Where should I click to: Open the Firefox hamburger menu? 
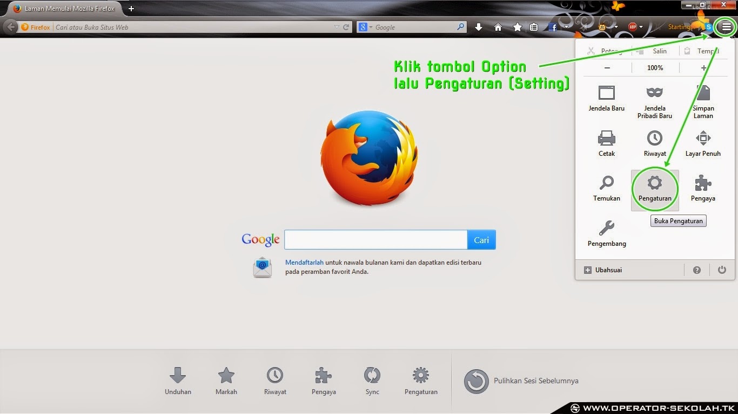pos(726,27)
